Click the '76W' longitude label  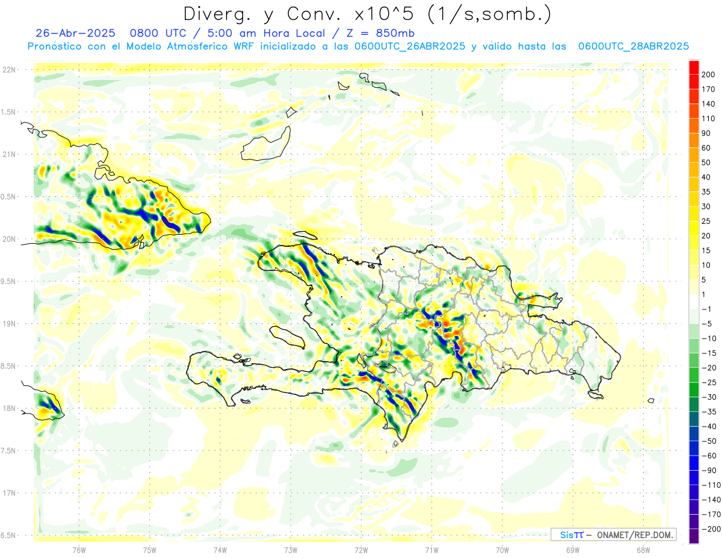pos(79,550)
